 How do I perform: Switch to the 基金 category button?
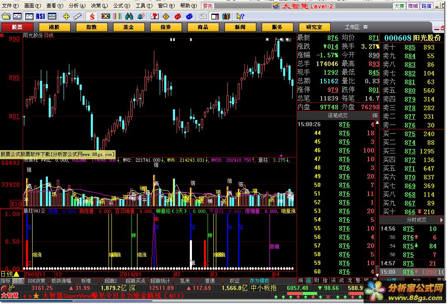tap(128, 27)
